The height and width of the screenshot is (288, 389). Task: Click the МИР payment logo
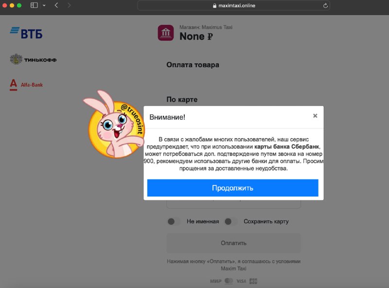(x=215, y=281)
